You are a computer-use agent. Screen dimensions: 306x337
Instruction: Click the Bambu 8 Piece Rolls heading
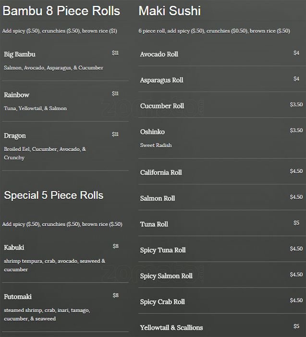(61, 11)
